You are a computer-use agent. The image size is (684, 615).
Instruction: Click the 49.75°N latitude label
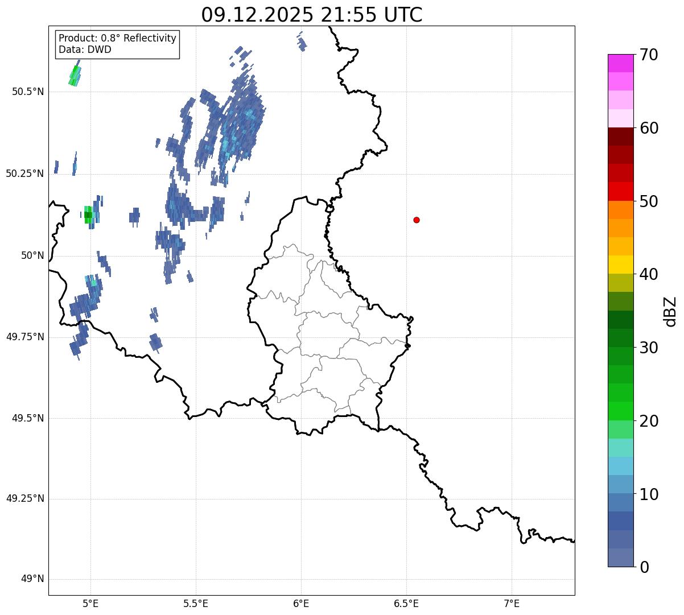coord(25,337)
